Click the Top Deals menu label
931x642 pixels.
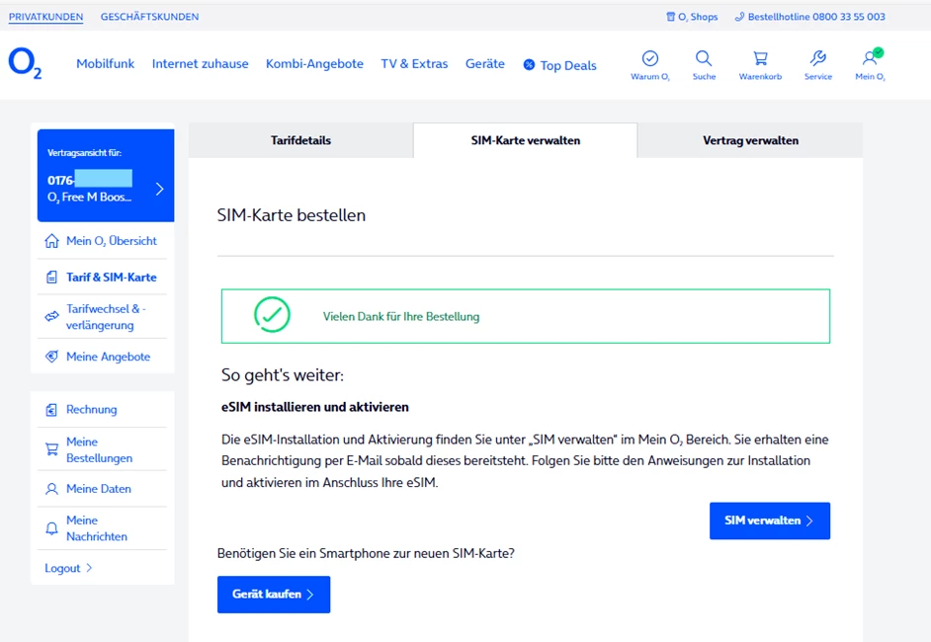[568, 65]
